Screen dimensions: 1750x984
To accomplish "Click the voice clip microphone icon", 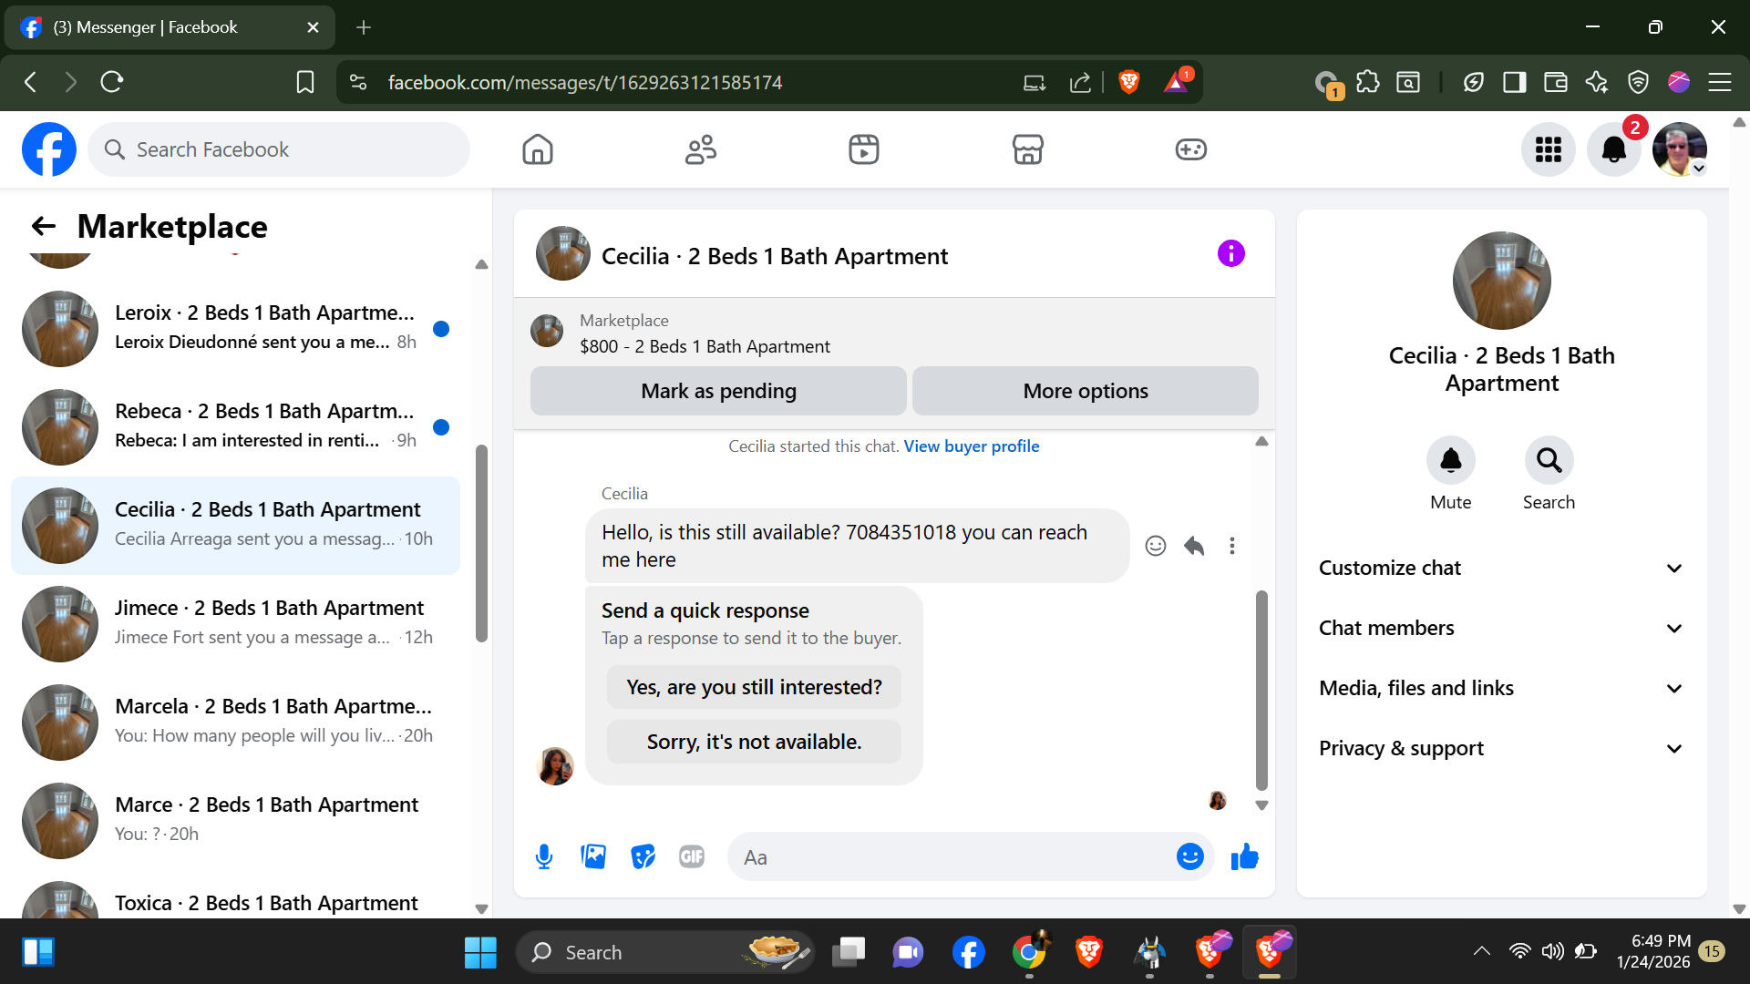I will pyautogui.click(x=544, y=856).
